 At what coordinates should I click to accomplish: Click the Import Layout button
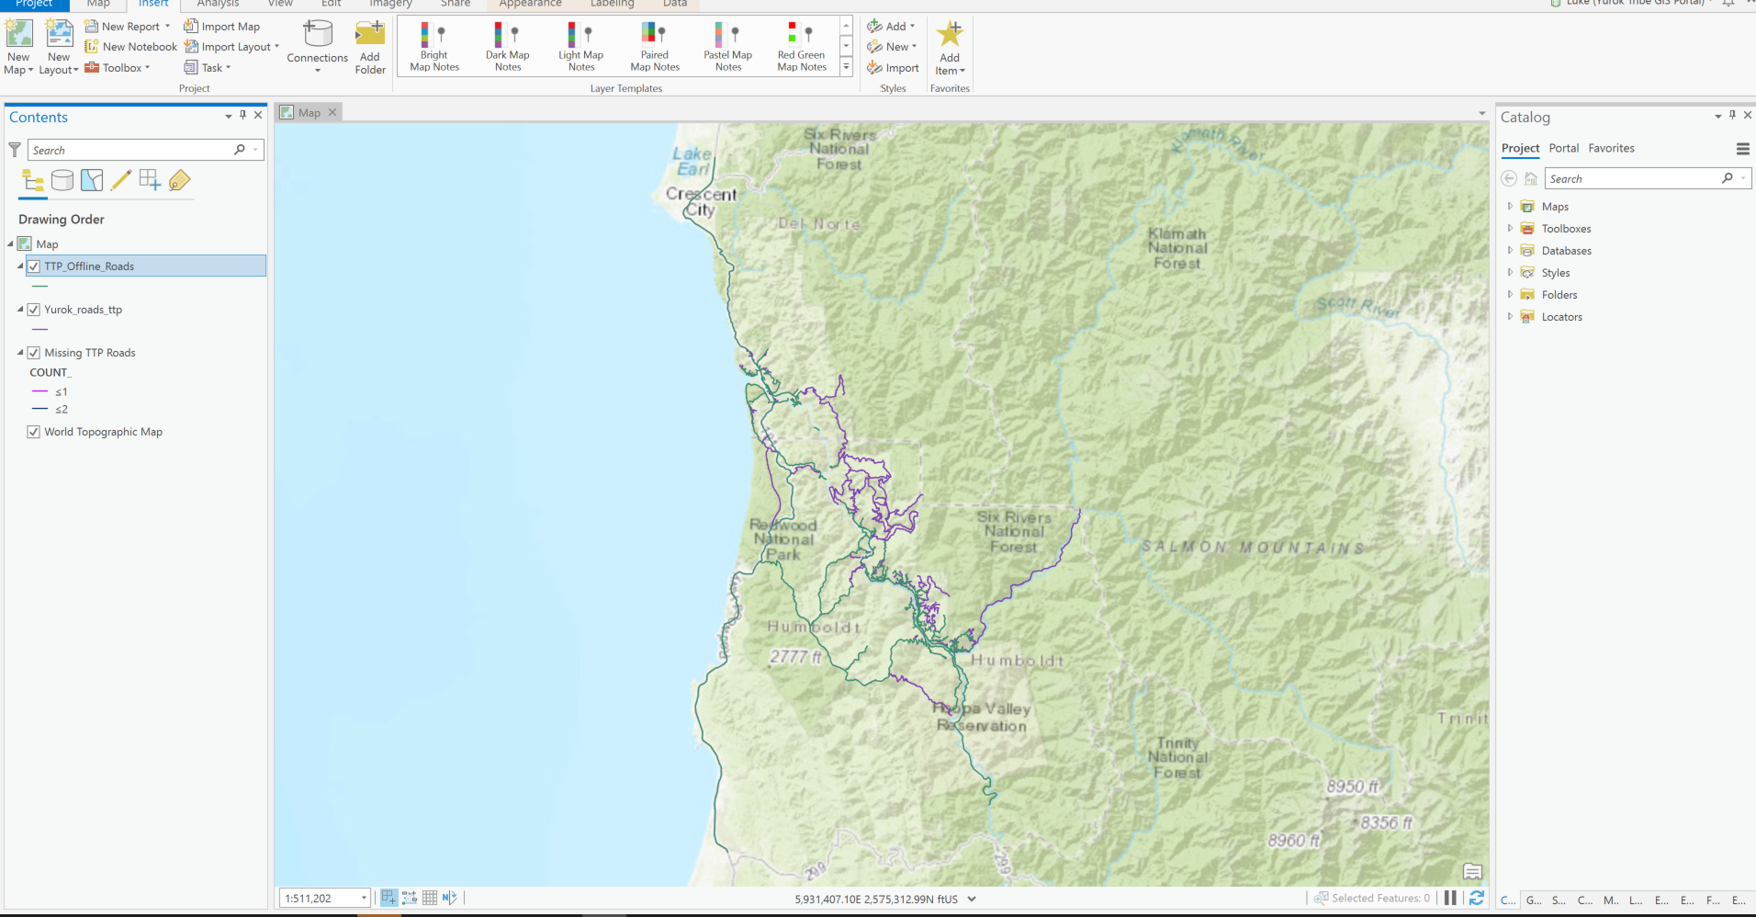pyautogui.click(x=231, y=46)
